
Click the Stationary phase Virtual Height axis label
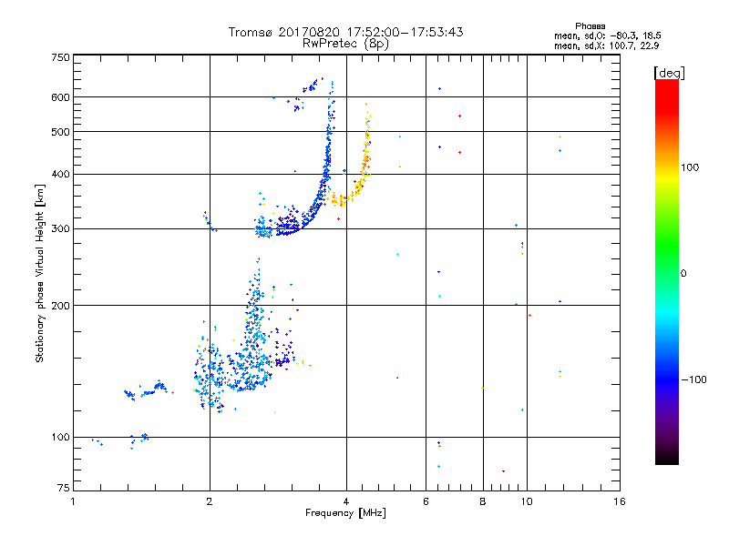(40, 274)
